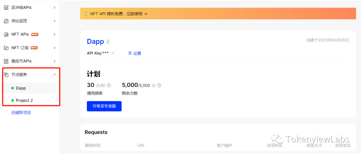Select the Dapp project in sidebar

click(x=21, y=88)
